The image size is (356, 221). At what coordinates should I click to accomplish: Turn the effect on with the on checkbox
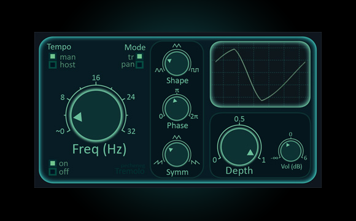point(53,163)
